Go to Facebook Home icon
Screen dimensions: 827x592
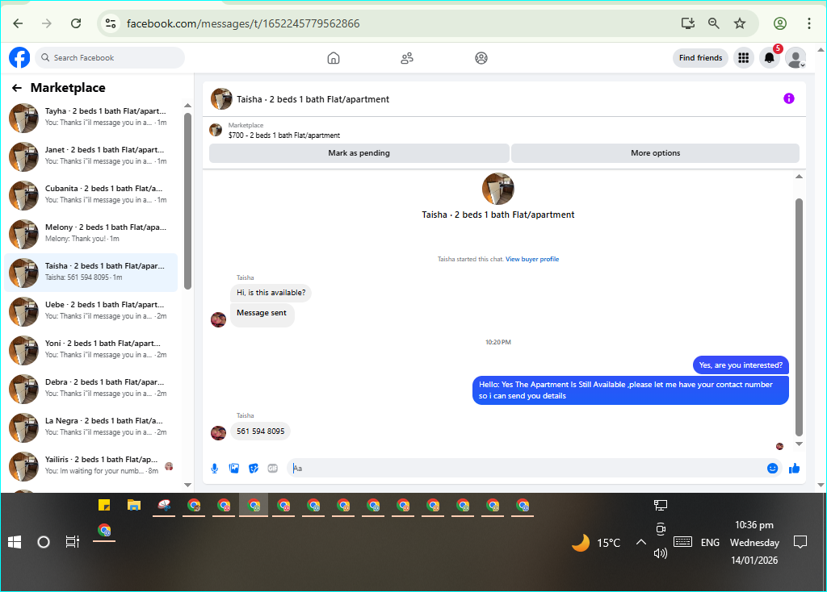334,58
